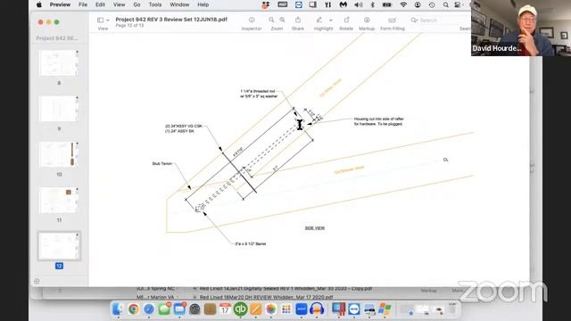This screenshot has width=571, height=321.
Task: Select the page 10 thumbnail
Action: tap(59, 154)
